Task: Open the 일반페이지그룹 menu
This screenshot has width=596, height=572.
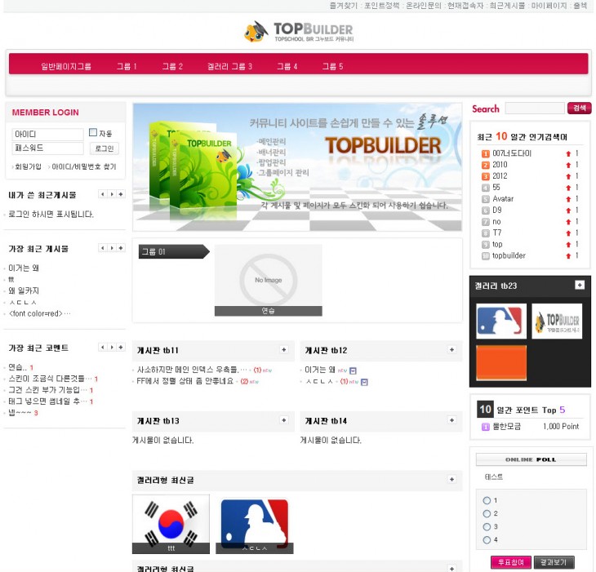Action: pos(66,66)
